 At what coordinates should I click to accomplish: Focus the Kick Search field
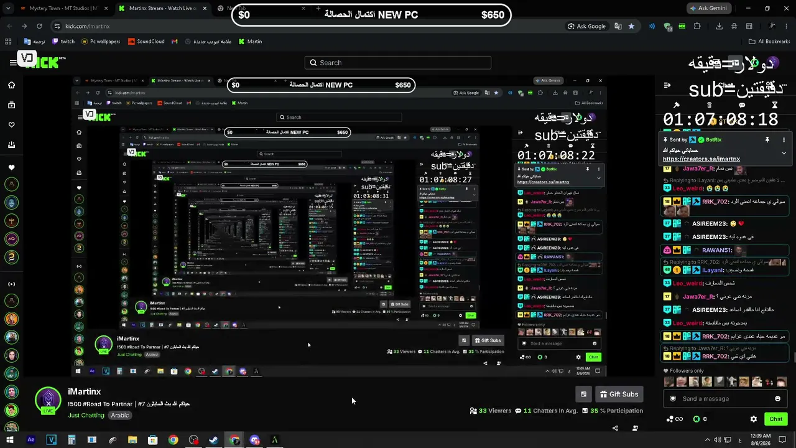(398, 63)
